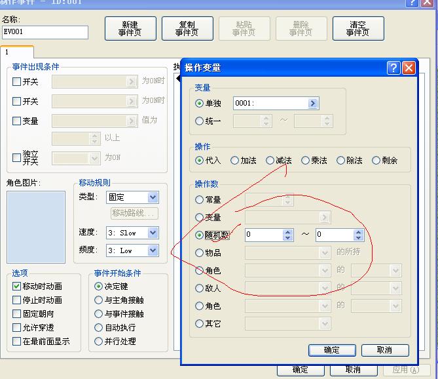The width and height of the screenshot is (438, 379).
Task: Select the 并行处理 start condition
Action: coord(98,341)
